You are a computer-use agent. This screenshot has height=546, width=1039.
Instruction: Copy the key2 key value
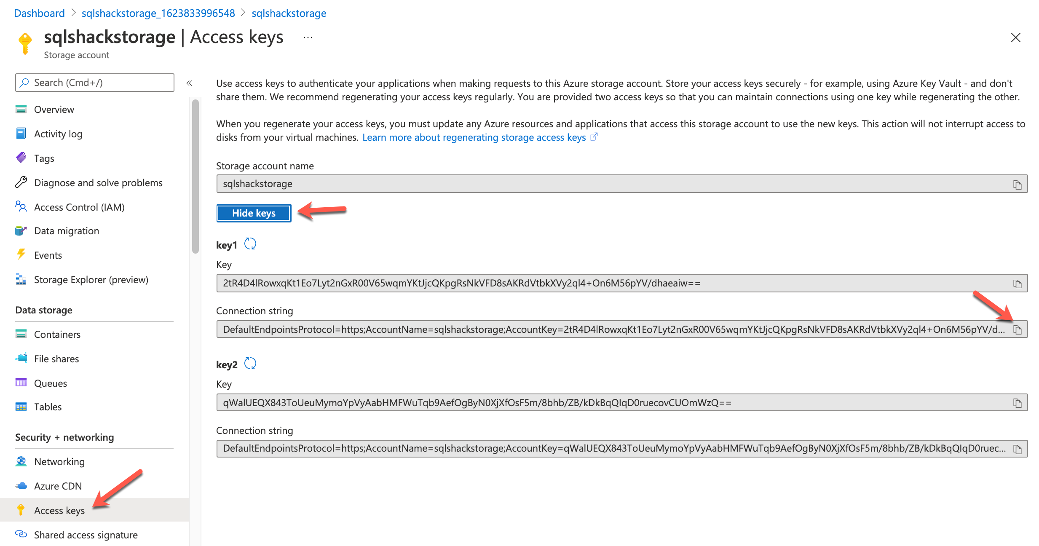pos(1017,403)
